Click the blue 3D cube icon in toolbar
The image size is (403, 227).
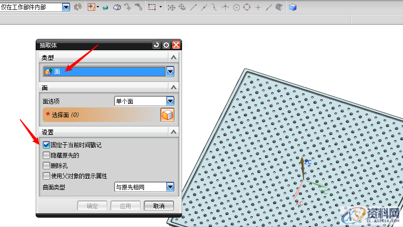293,7
